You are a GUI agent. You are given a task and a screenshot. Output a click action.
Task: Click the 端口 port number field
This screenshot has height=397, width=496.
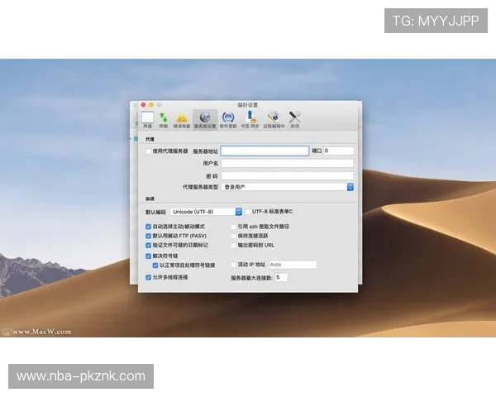(338, 151)
